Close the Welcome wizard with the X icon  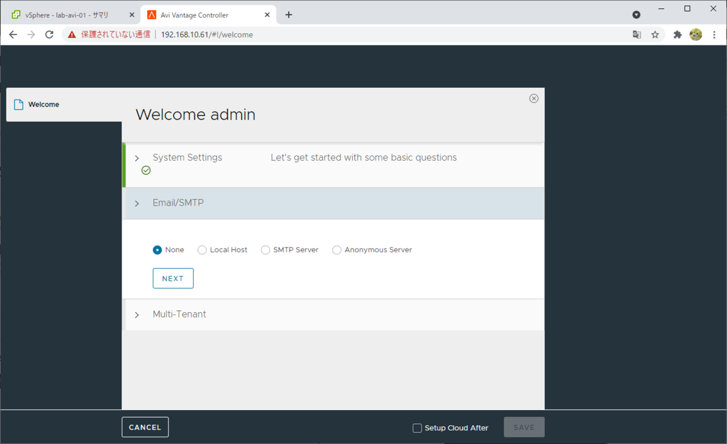point(534,99)
